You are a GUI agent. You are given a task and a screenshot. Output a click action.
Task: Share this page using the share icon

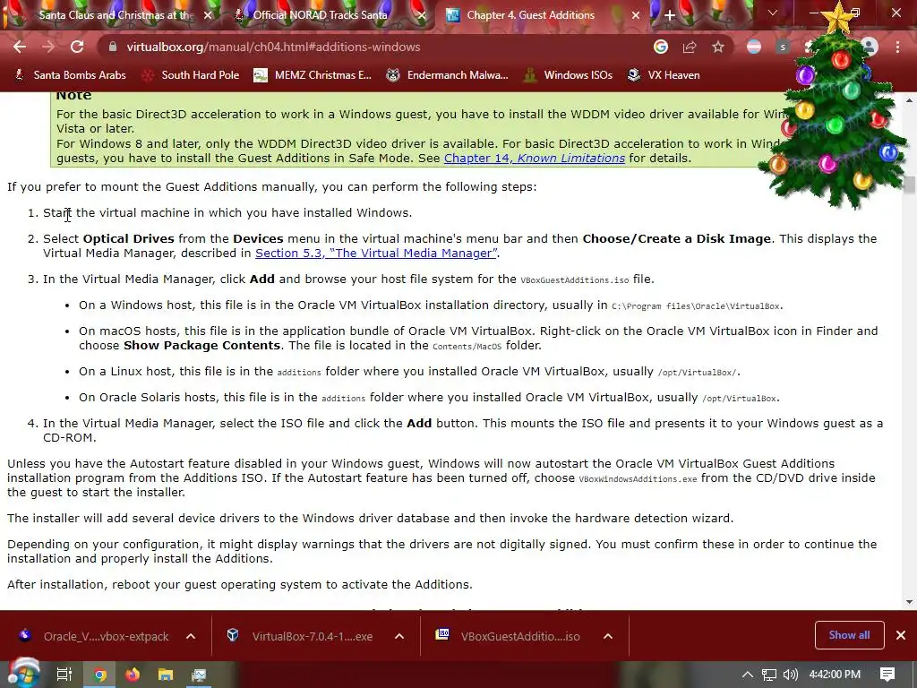click(690, 47)
